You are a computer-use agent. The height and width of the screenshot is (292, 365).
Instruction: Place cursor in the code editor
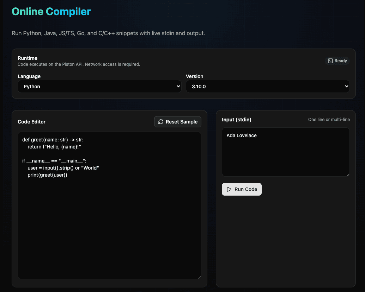(x=109, y=204)
